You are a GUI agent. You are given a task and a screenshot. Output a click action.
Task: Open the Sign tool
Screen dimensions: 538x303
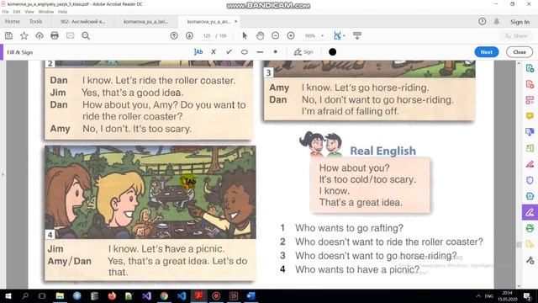coord(303,52)
